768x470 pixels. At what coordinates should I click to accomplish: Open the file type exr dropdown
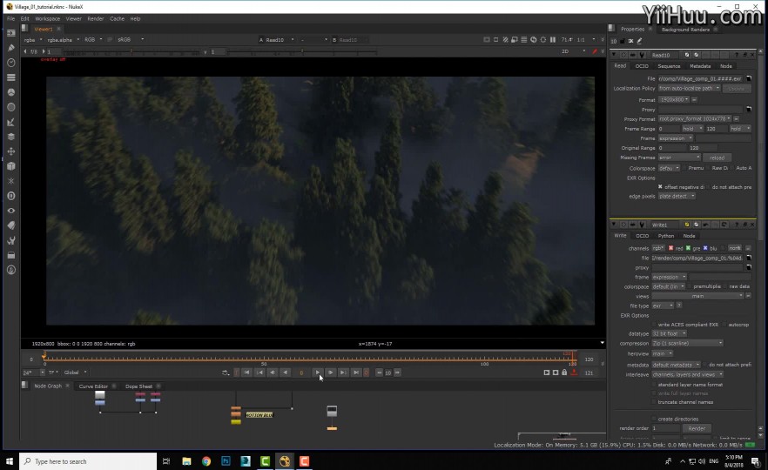click(x=663, y=305)
